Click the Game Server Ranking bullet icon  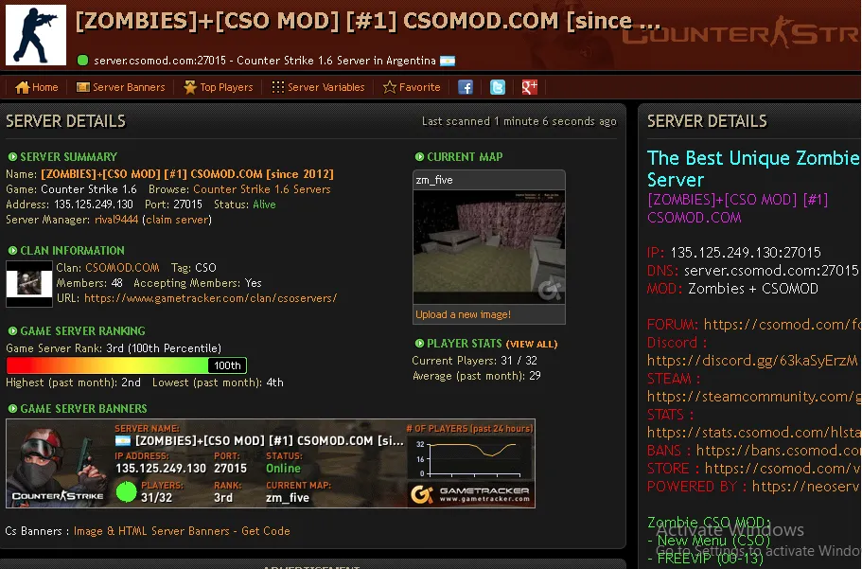point(12,330)
